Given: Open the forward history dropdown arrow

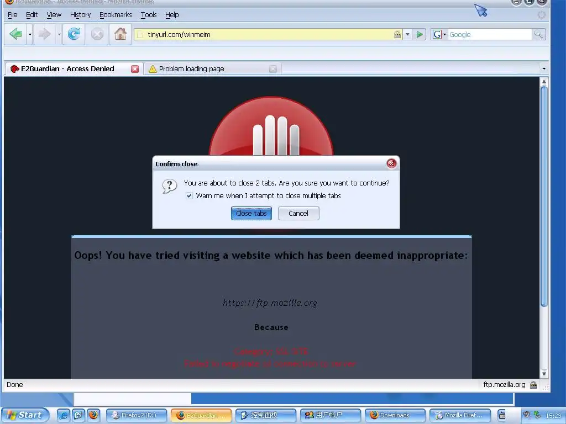Looking at the screenshot, I should 59,35.
